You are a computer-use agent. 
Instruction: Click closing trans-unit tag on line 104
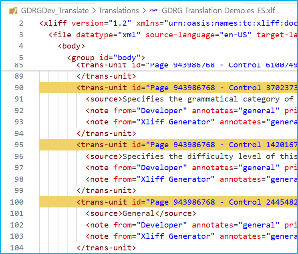pyautogui.click(x=106, y=248)
